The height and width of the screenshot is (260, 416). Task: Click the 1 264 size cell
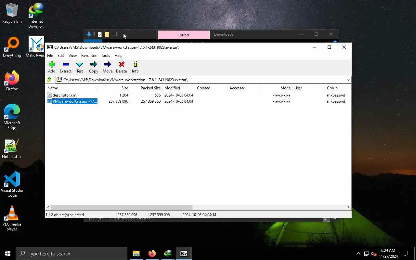click(123, 95)
